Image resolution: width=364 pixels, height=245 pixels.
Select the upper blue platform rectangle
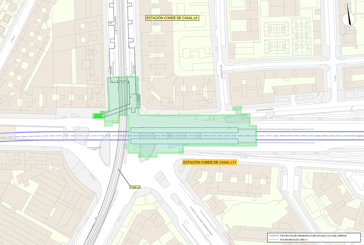[x=184, y=130]
